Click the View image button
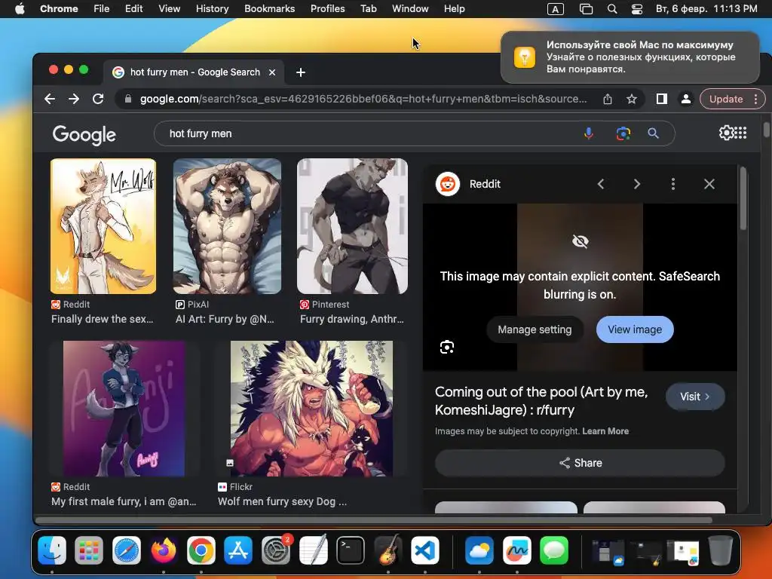The image size is (772, 579). [x=635, y=329]
